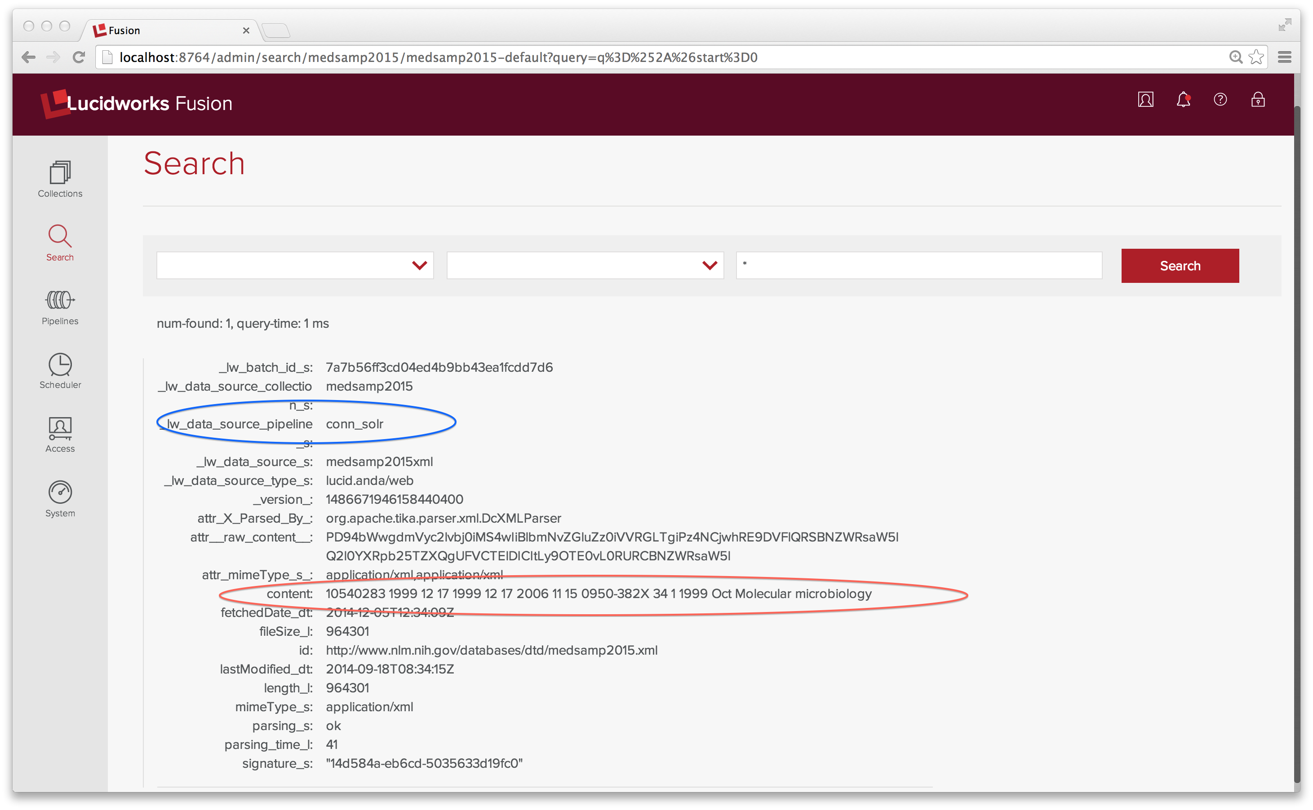Screen dimensions: 1313x810
Task: Click the page vertical scrollbar
Action: pyautogui.click(x=1297, y=445)
